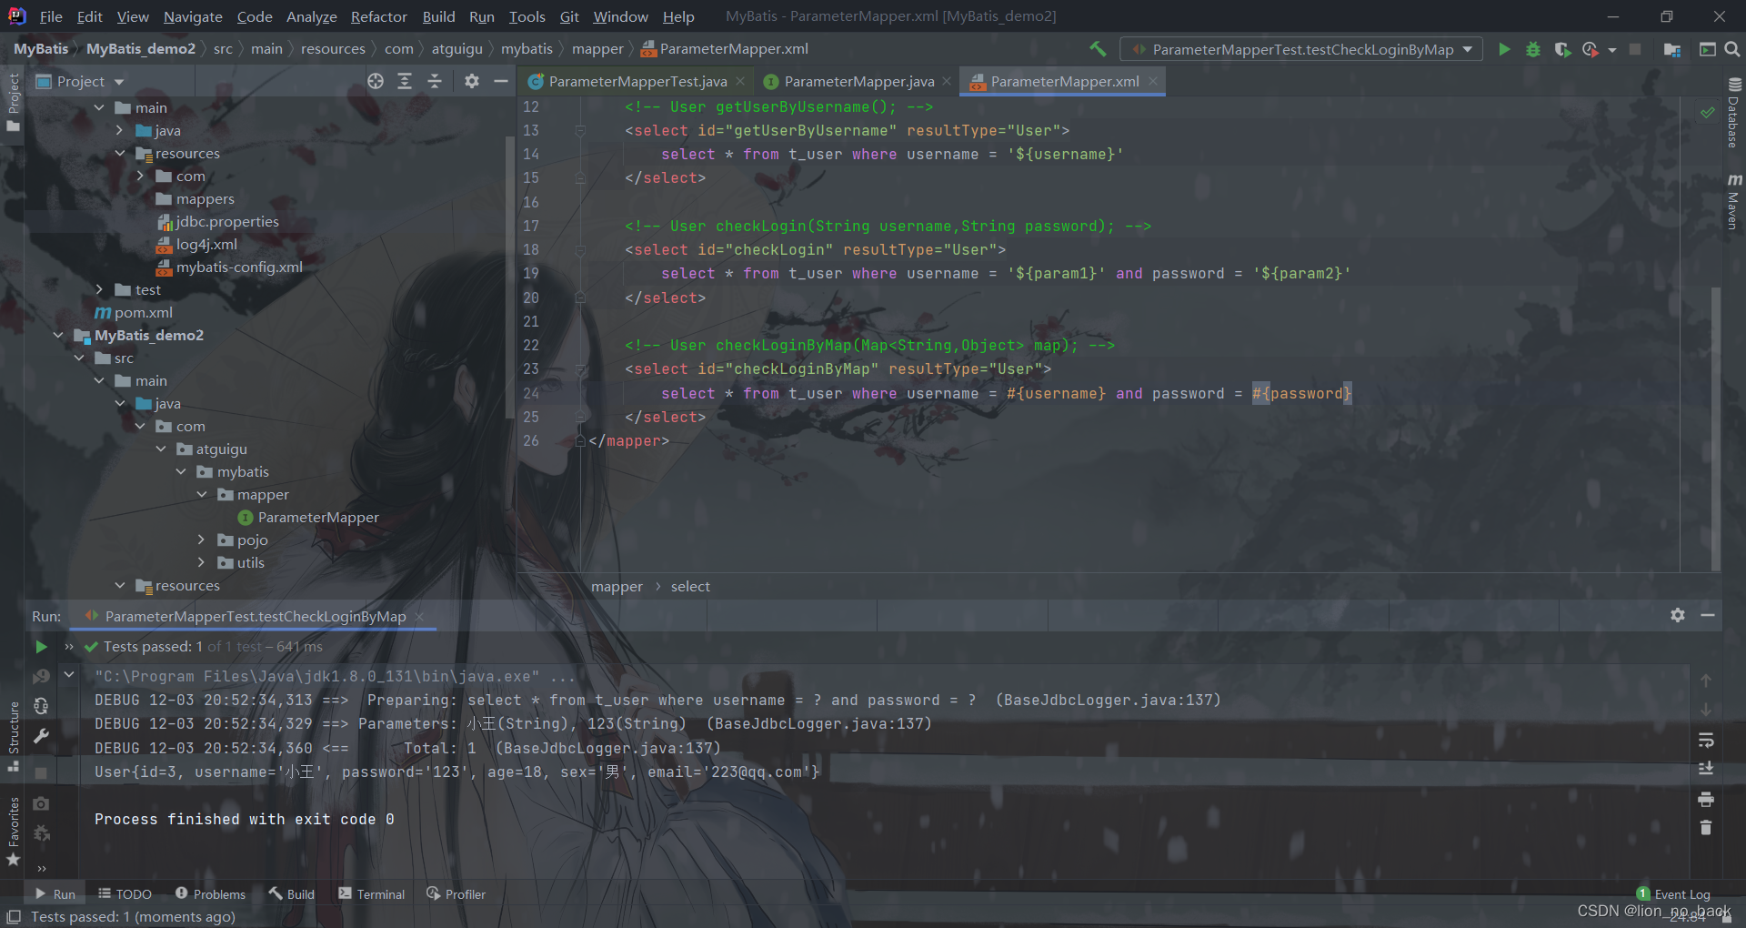Viewport: 1746px width, 928px height.
Task: Collapse all in Project panel
Action: point(435,81)
